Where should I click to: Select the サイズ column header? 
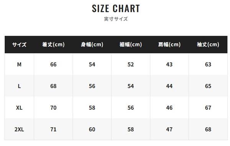pos(19,44)
